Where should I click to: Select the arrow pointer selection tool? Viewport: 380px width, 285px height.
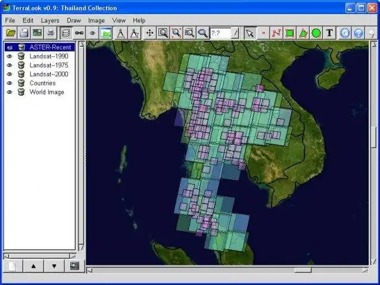point(250,33)
